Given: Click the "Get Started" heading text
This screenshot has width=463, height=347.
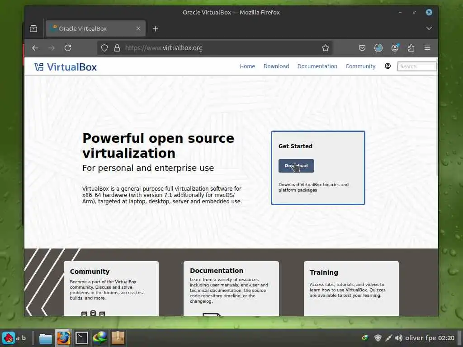Looking at the screenshot, I should pyautogui.click(x=295, y=146).
